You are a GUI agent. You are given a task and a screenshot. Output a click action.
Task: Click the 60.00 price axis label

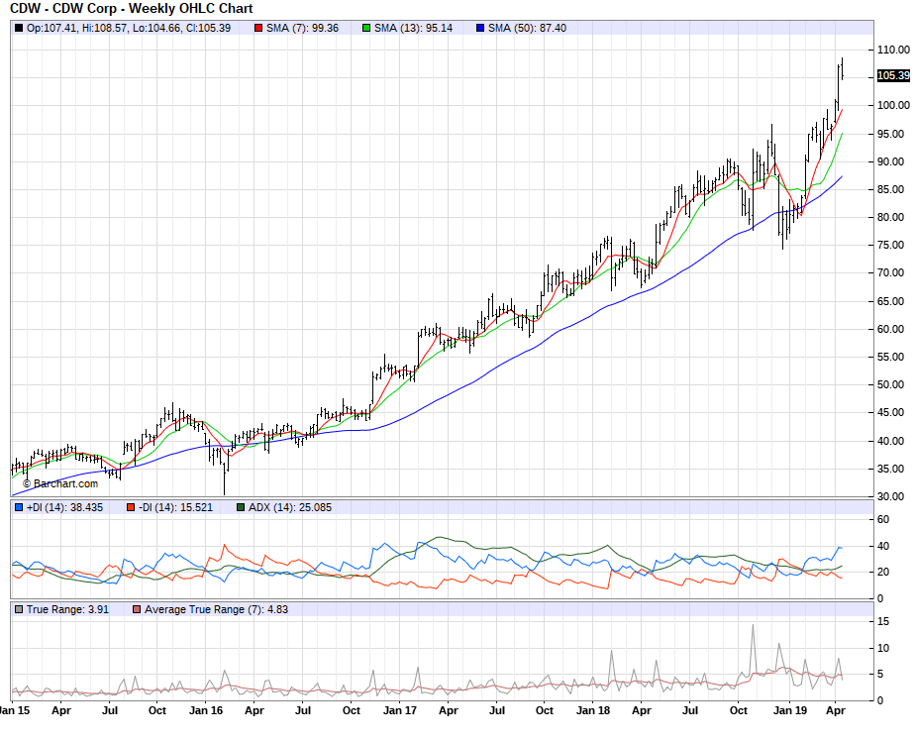click(891, 329)
